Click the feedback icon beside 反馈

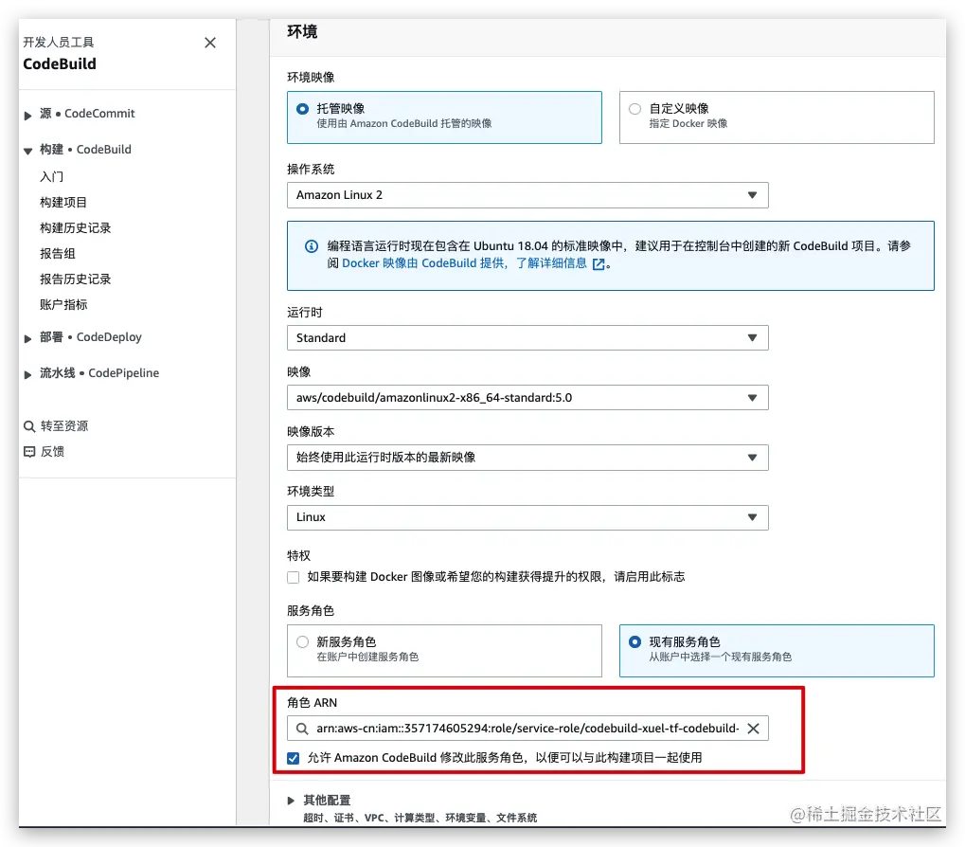coord(29,452)
